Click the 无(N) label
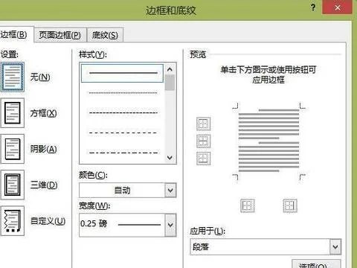357x268 pixels. coord(40,77)
